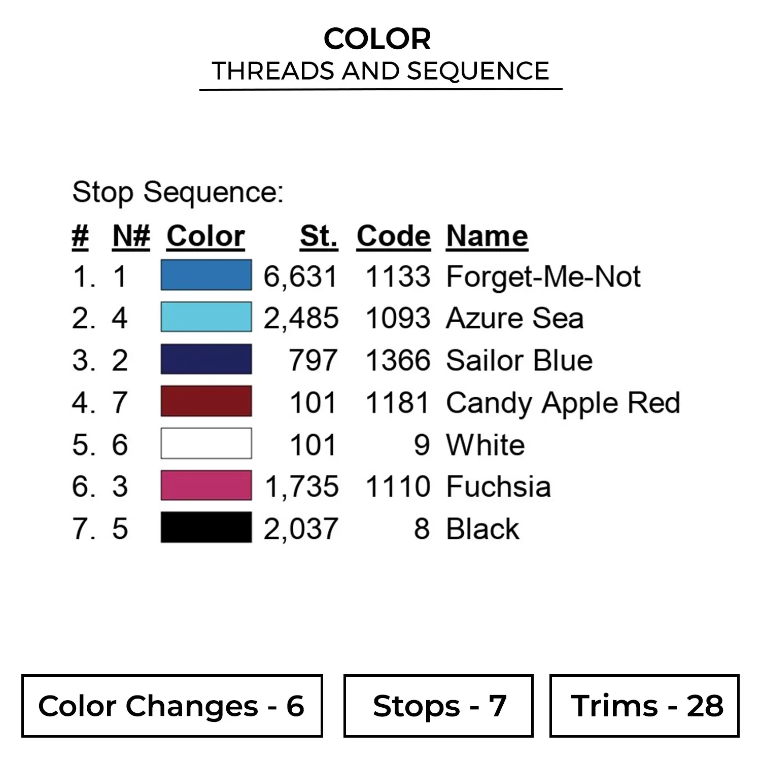Click the Sailor Blue navy swatch
Viewport: 761px width, 761px height.
pyautogui.click(x=206, y=359)
